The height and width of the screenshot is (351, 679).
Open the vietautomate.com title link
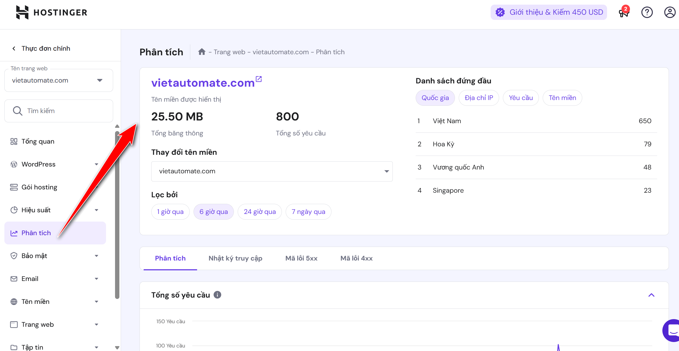[203, 83]
